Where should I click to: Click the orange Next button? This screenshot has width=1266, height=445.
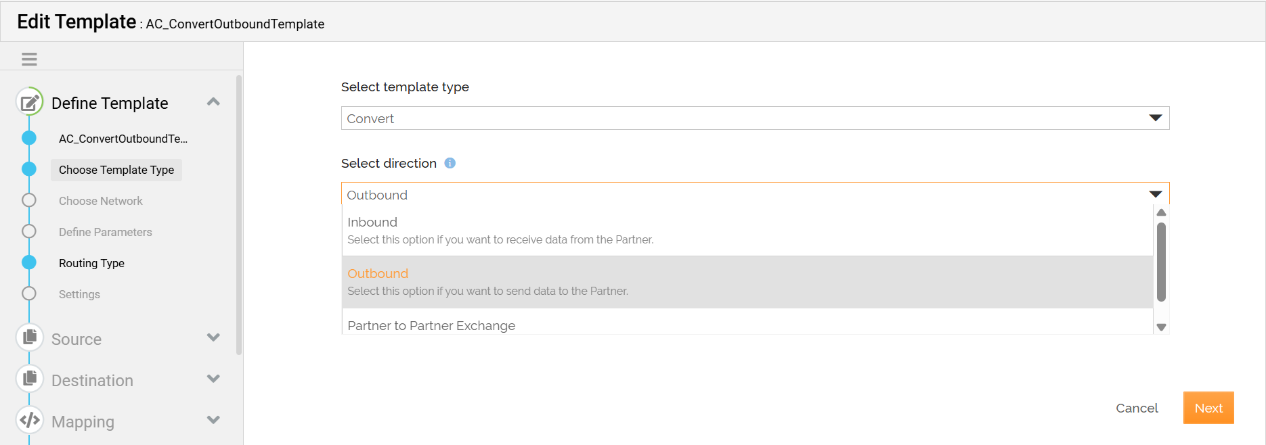[x=1208, y=408]
